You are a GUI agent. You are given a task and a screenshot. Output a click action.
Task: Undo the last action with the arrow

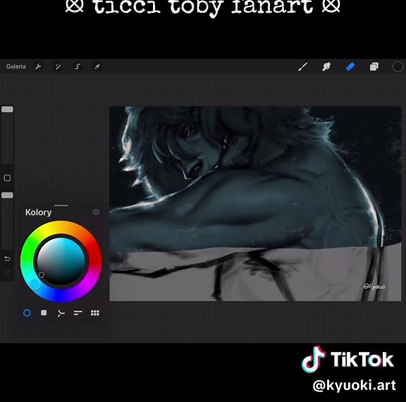coord(7,258)
